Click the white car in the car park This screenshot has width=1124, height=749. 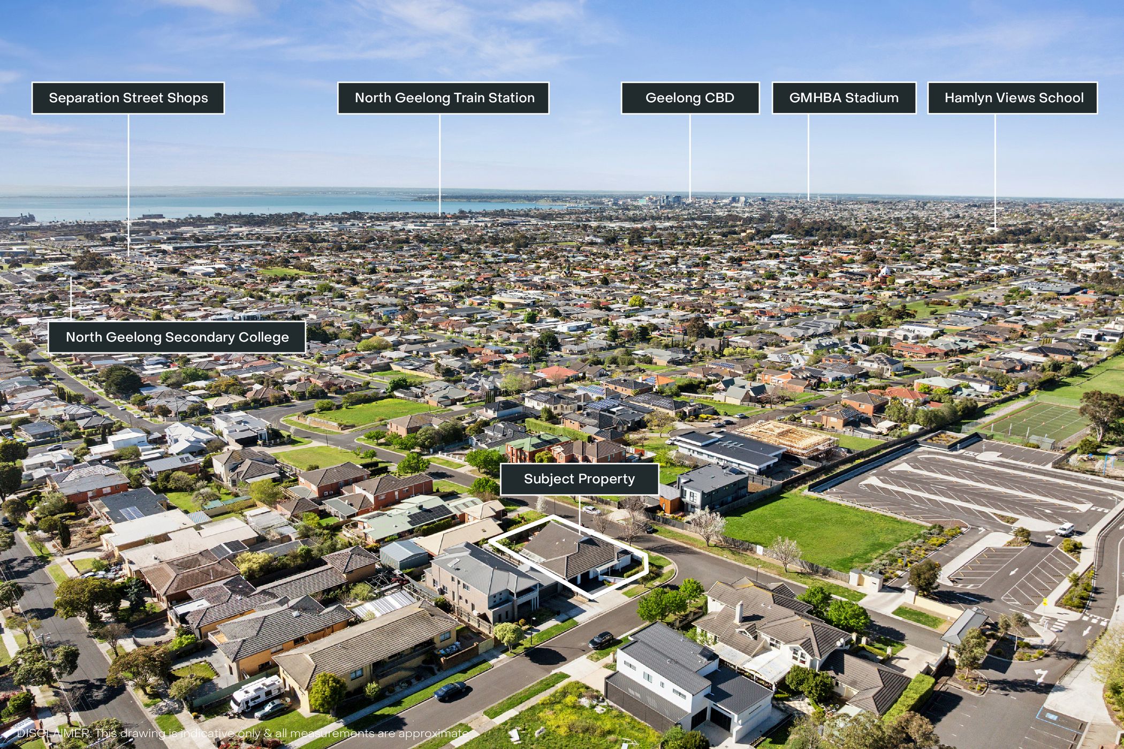click(1064, 530)
